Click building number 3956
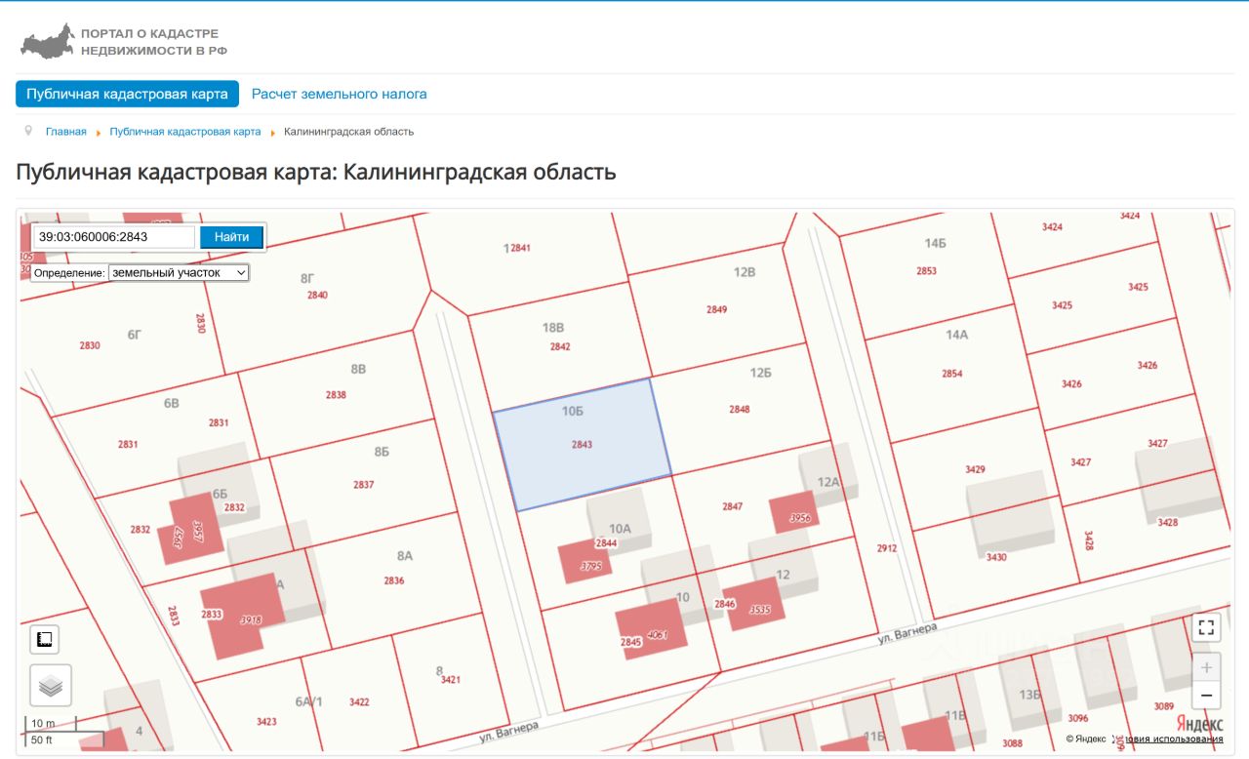The height and width of the screenshot is (759, 1249). pyautogui.click(x=801, y=518)
